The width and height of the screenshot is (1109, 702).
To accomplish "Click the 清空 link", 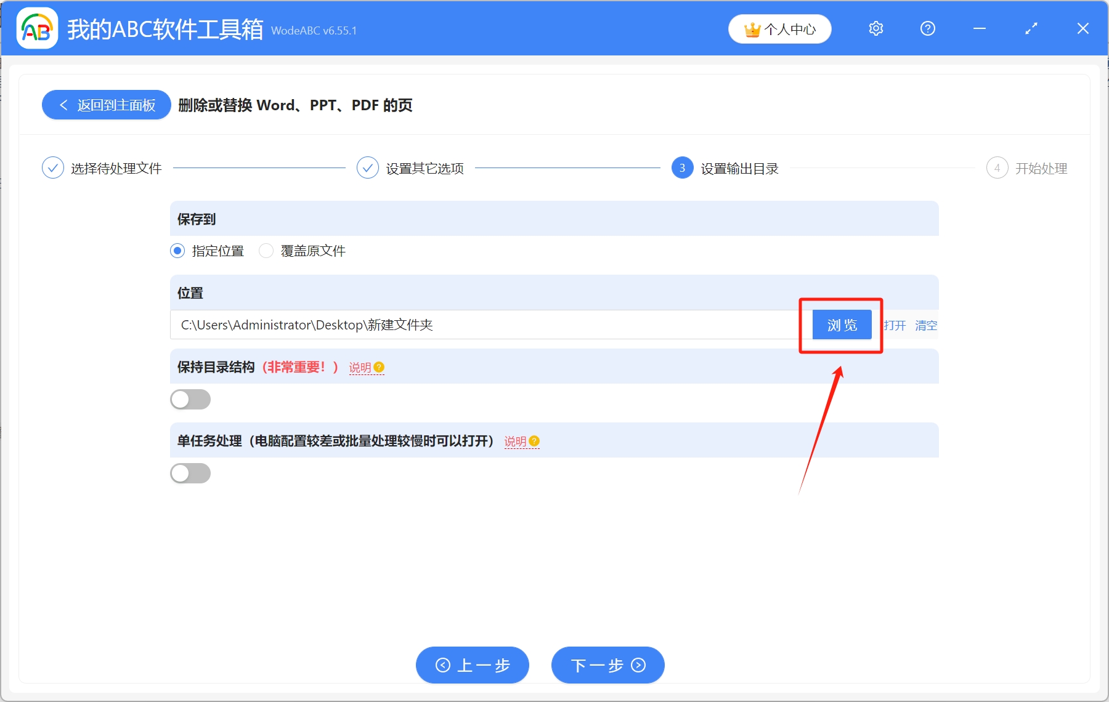I will (925, 326).
